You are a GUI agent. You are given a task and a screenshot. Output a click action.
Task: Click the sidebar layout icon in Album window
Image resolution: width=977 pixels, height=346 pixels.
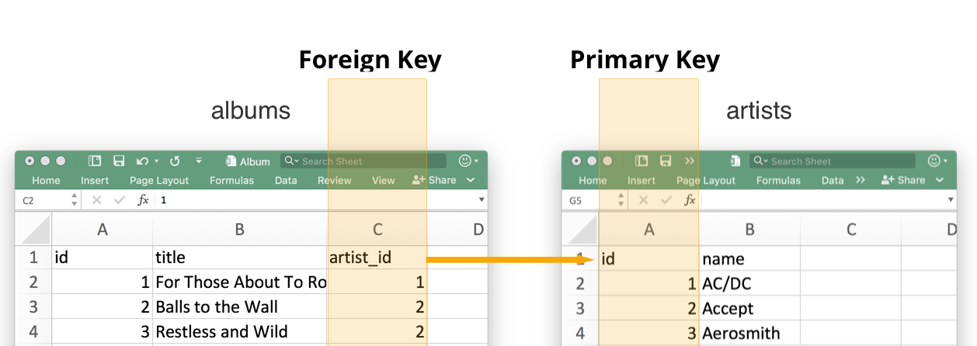tap(95, 161)
